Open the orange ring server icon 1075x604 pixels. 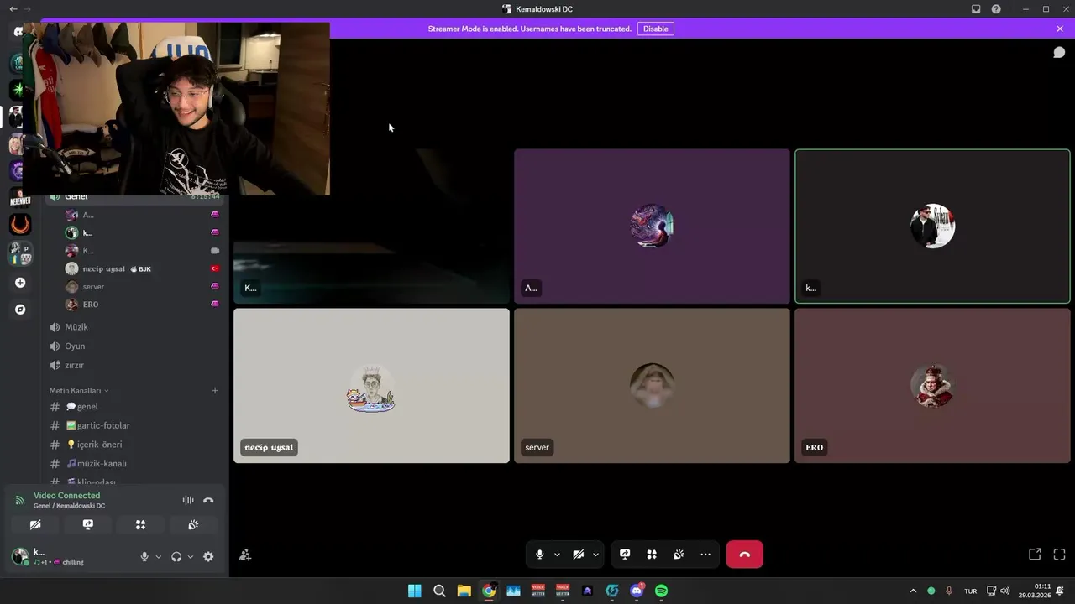point(20,224)
